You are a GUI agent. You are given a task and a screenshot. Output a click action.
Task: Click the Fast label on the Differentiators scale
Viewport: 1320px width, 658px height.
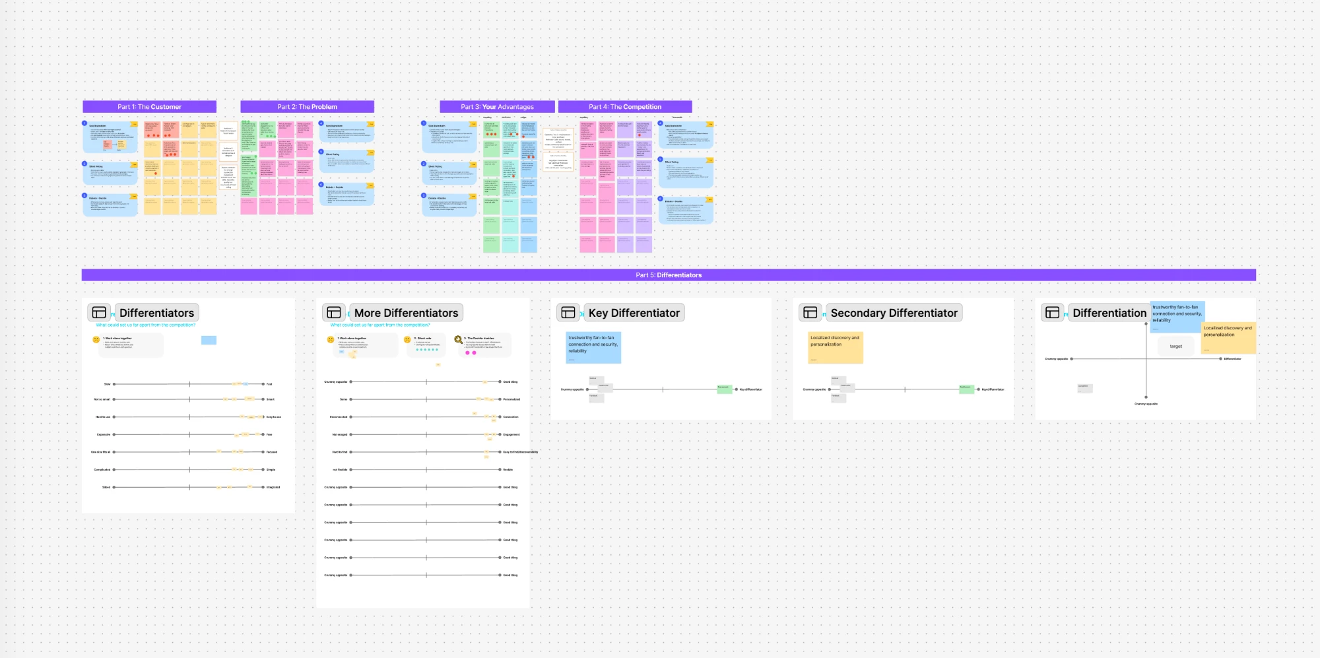click(269, 384)
